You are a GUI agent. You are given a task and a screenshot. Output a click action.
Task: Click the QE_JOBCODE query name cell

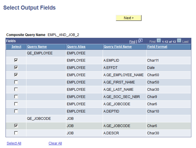tap(39, 119)
